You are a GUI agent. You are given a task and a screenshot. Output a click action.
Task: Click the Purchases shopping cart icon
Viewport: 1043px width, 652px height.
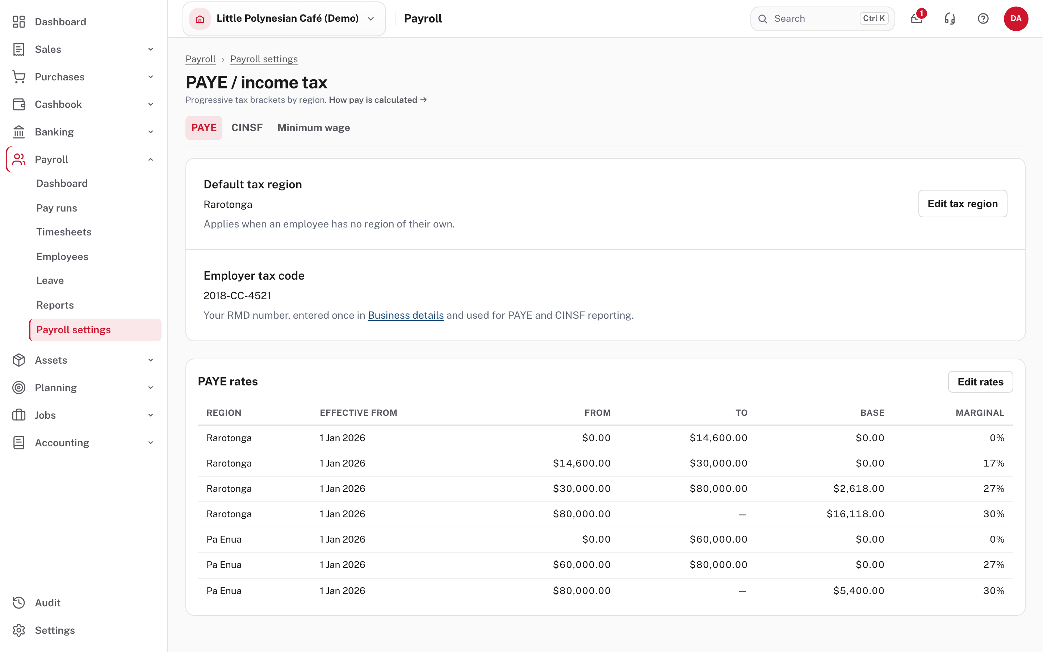[x=18, y=77]
